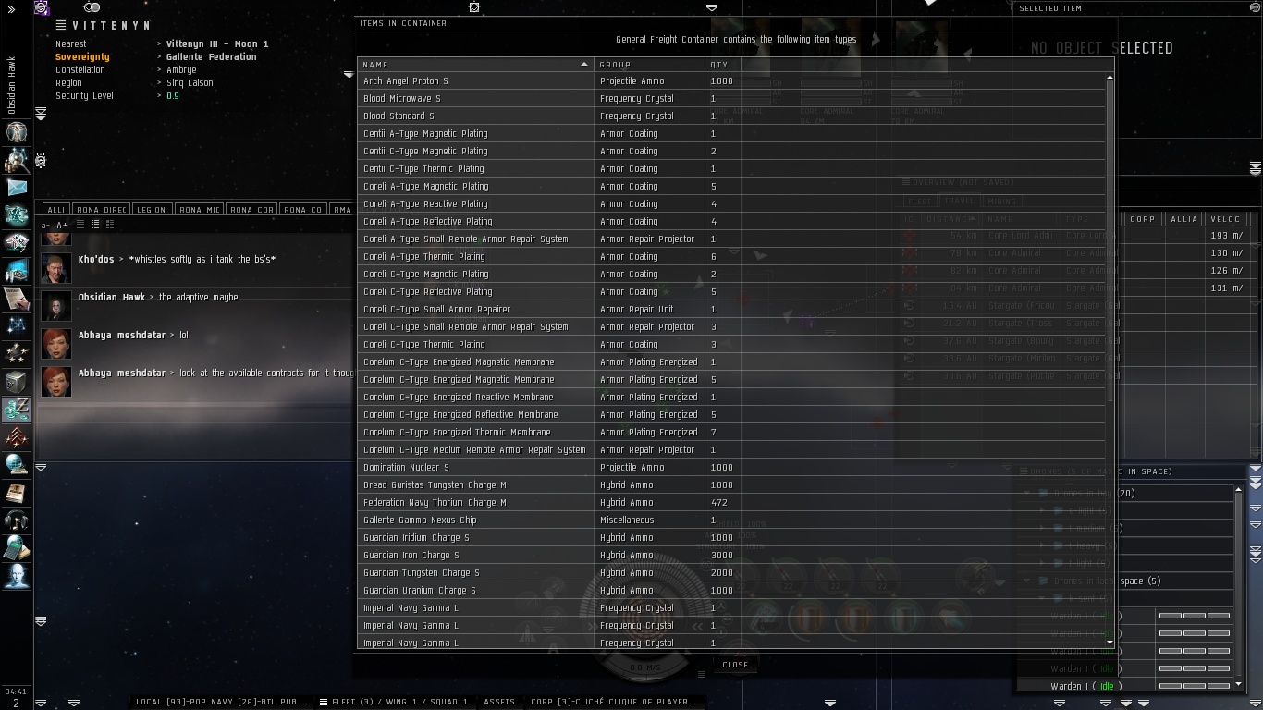The image size is (1263, 710).
Task: Sort overview by VELOC column
Action: 1225,219
